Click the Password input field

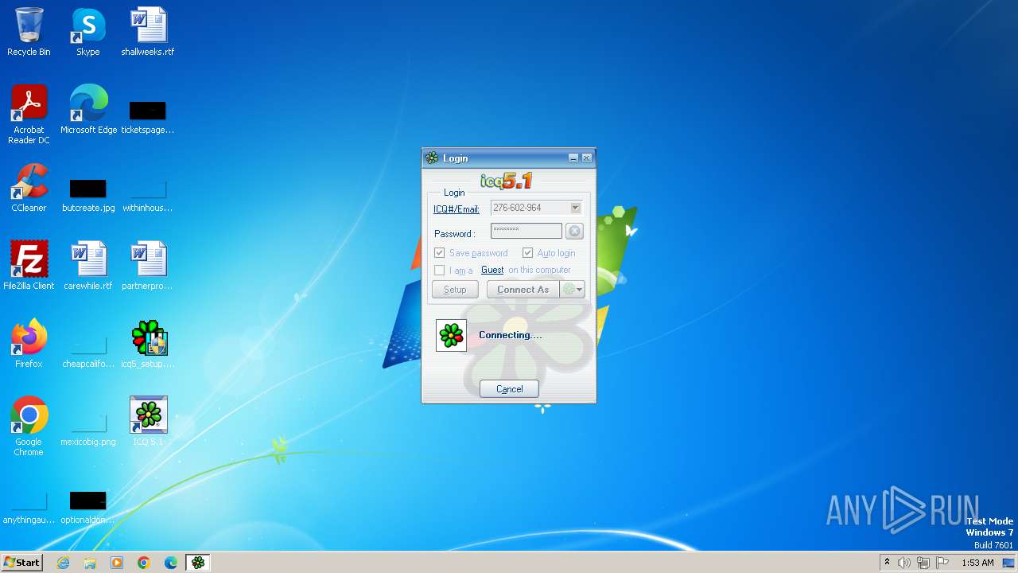[x=526, y=231]
